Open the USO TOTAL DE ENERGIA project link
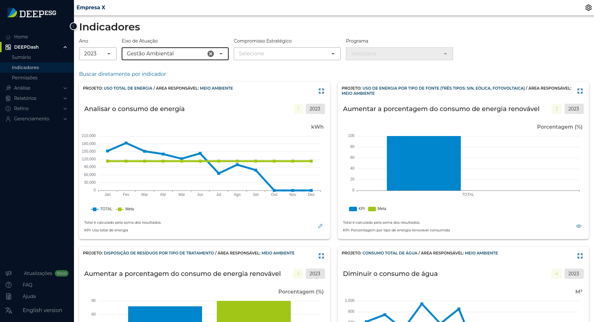Image resolution: width=594 pixels, height=322 pixels. [x=128, y=88]
